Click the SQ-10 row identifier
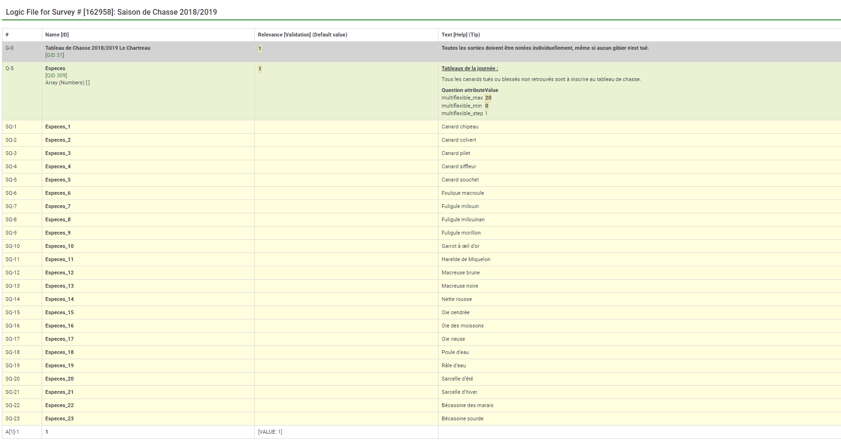 (x=13, y=246)
